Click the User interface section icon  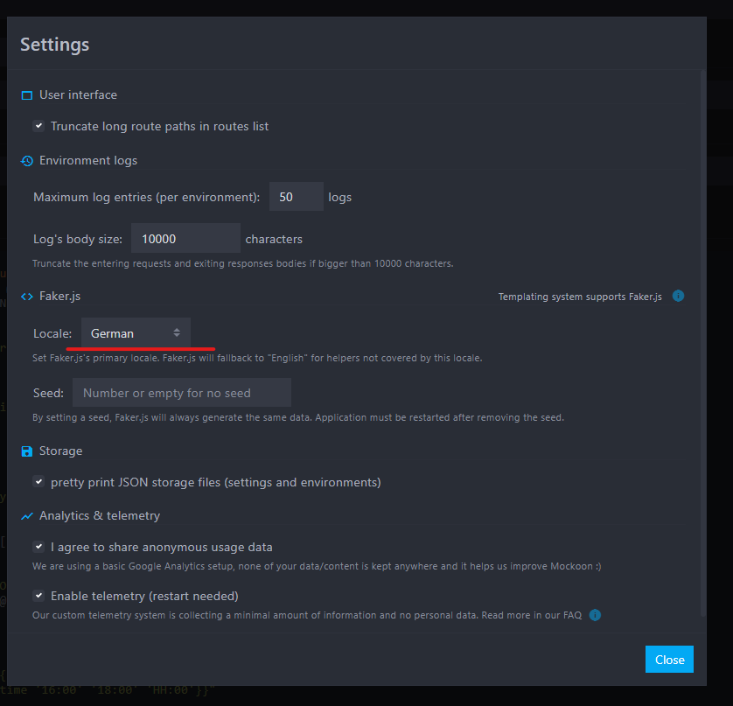pyautogui.click(x=25, y=94)
